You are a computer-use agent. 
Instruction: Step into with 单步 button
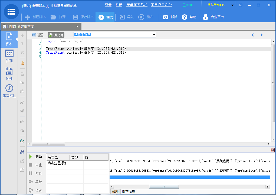coord(35,182)
